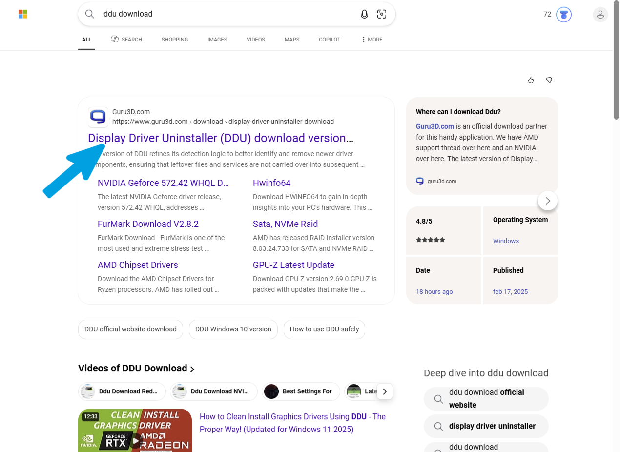The image size is (620, 452).
Task: Open the COPILOT tab
Action: pos(330,40)
